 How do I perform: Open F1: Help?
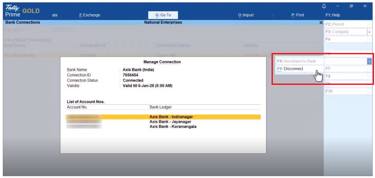point(333,15)
